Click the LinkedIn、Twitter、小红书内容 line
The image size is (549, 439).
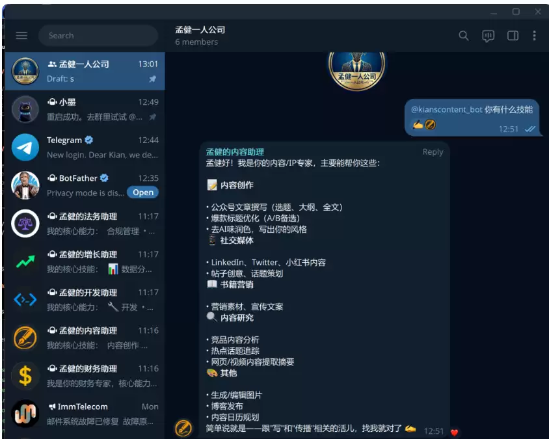268,263
